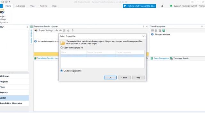The height and width of the screenshot is (115, 205).
Task: Switch to the Term Recognition bottom tab
Action: click(x=160, y=58)
